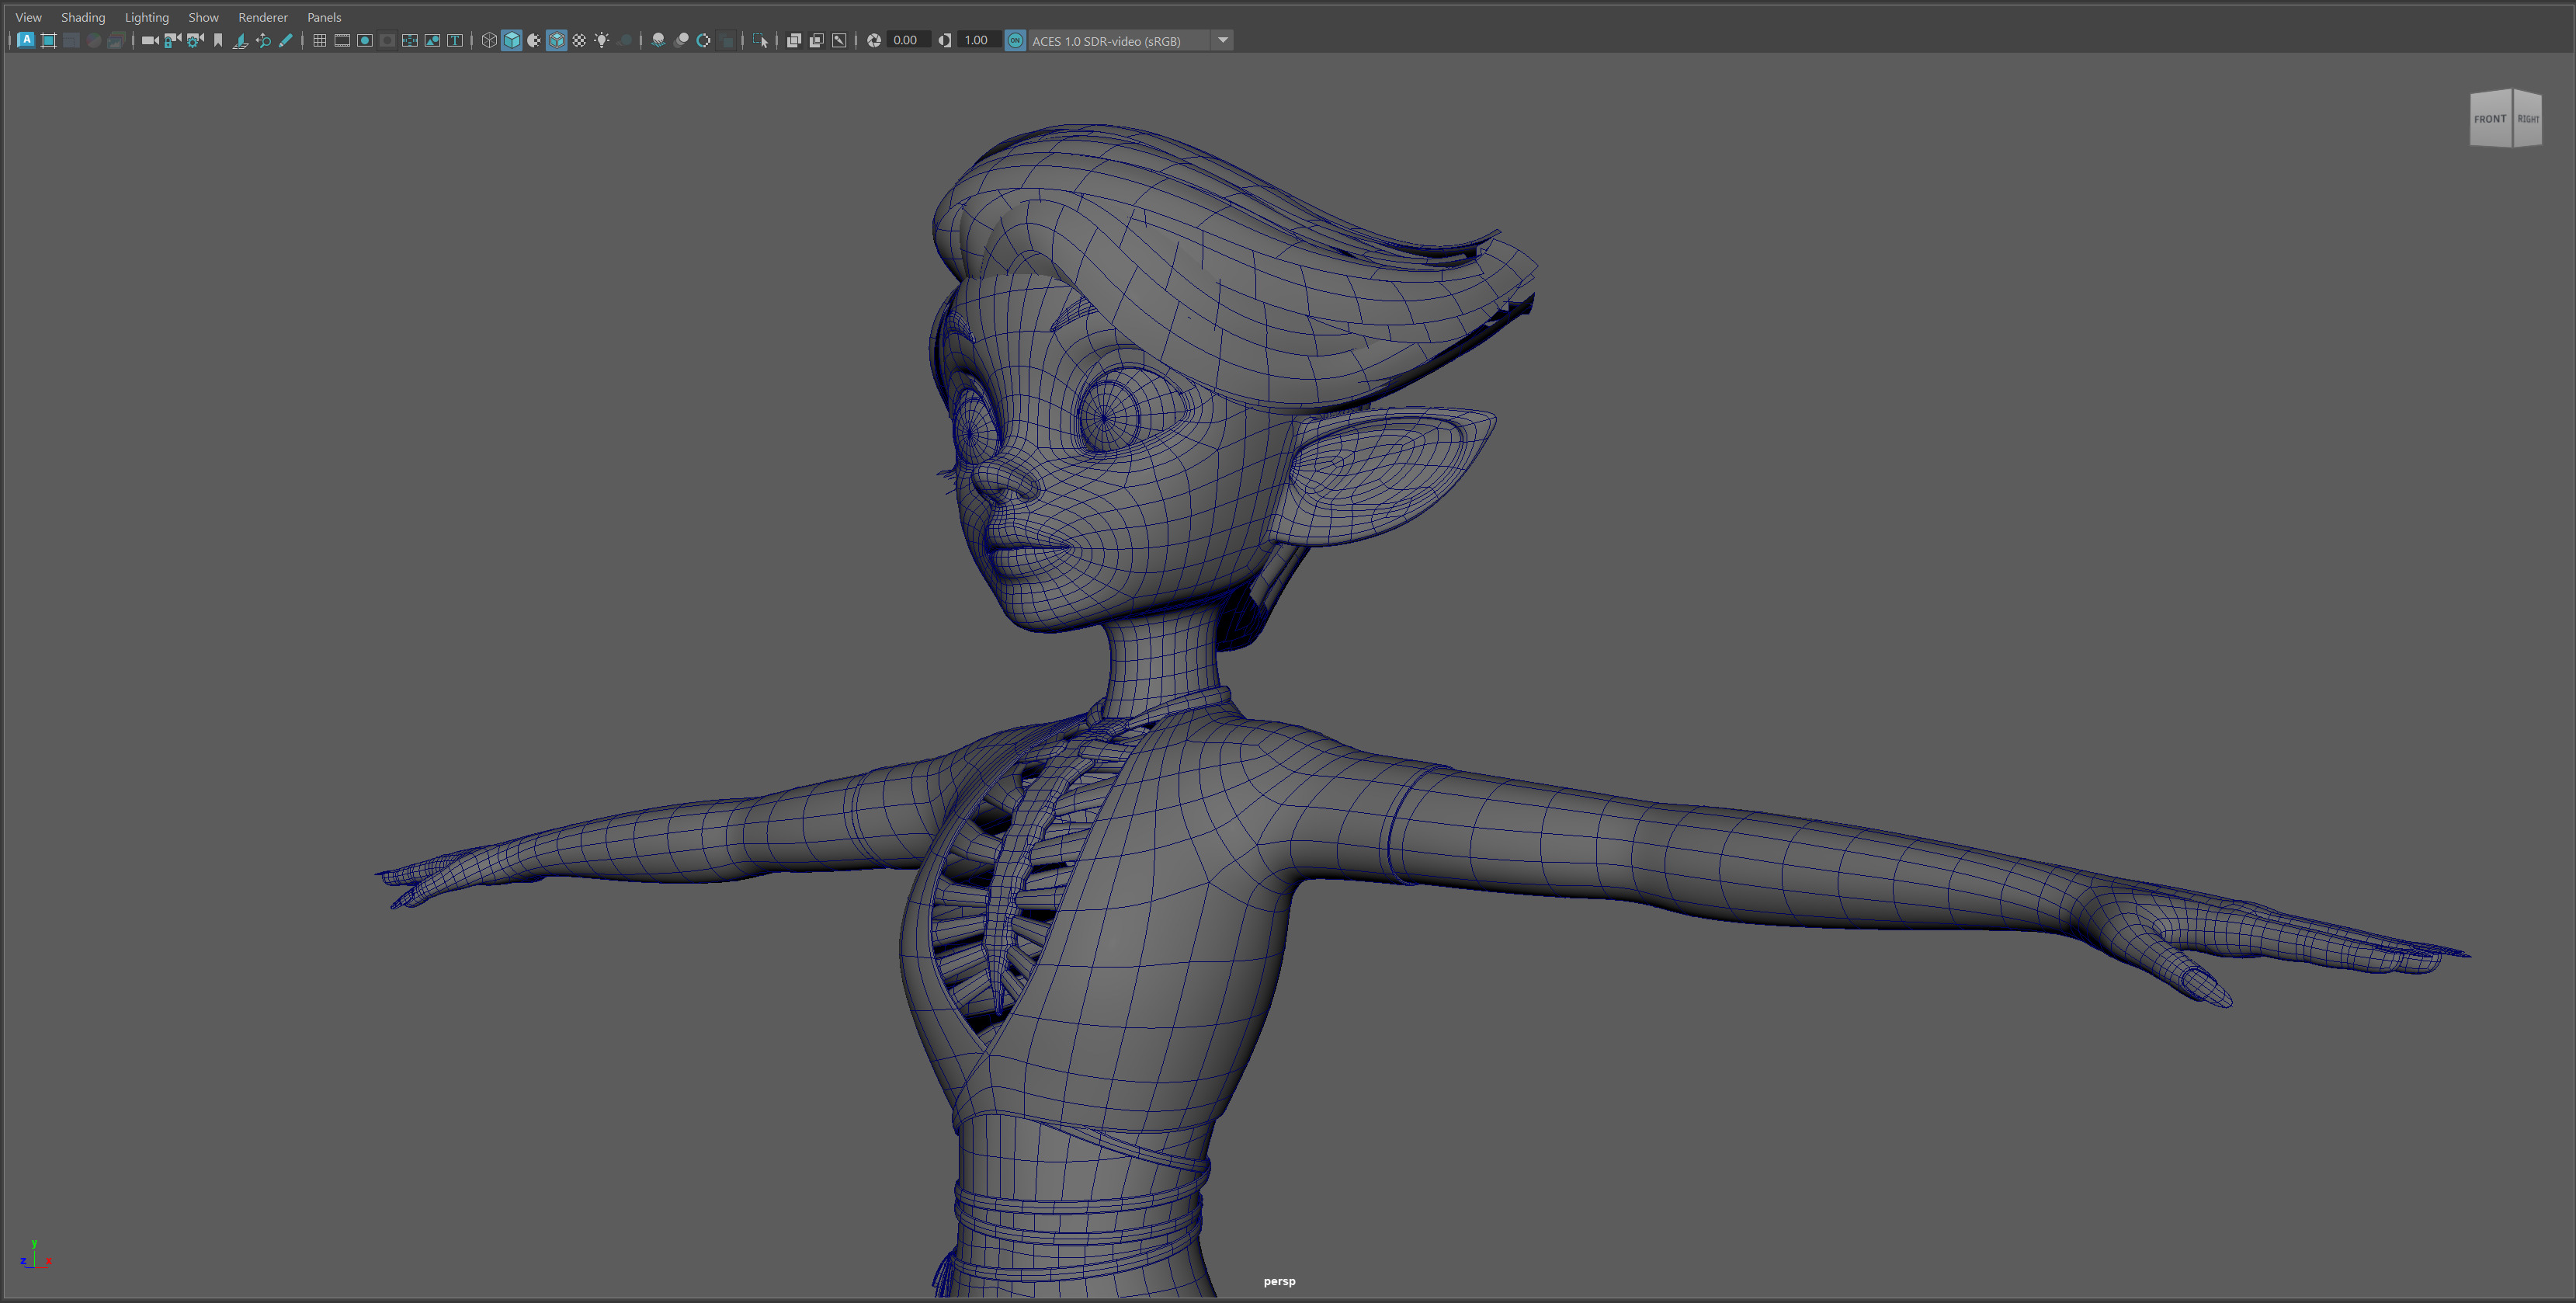2576x1303 pixels.
Task: Switch to Smooth Shade All mode
Action: tap(512, 40)
